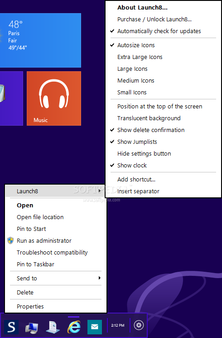Viewport: 222px width, 338px height.
Task: Expand the Send to submenu arrow
Action: (100, 278)
